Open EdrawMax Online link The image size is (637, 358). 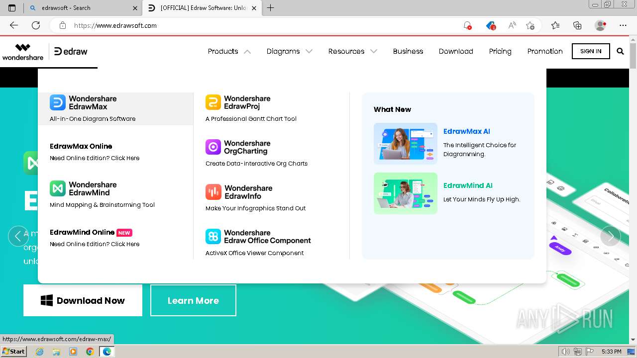tap(81, 146)
